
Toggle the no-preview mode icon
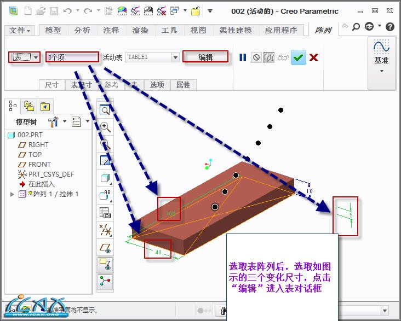[256, 57]
